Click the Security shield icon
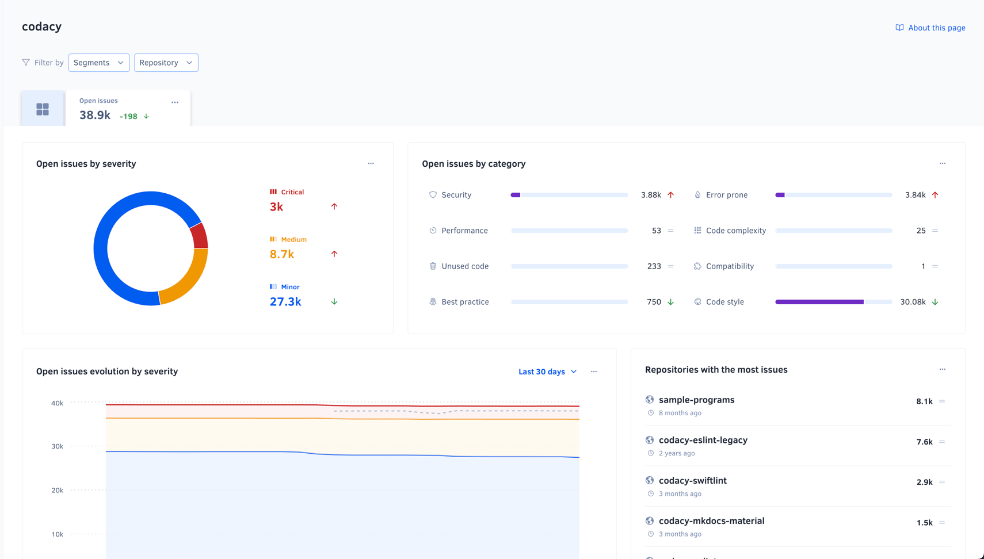The width and height of the screenshot is (984, 559). [433, 195]
